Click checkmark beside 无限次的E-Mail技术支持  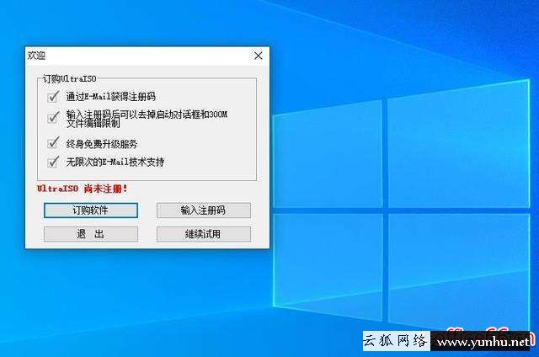pos(53,162)
